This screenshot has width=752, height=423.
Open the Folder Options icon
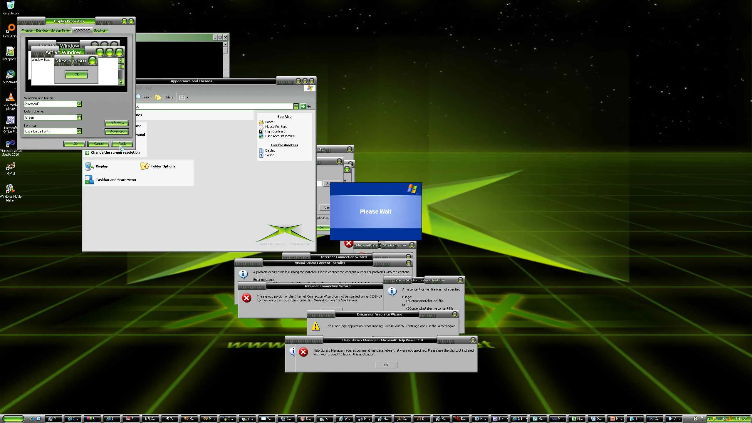point(145,166)
